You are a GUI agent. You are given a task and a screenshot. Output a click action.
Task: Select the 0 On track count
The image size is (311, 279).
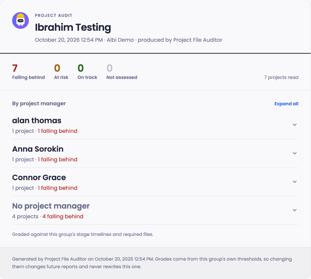pos(87,71)
